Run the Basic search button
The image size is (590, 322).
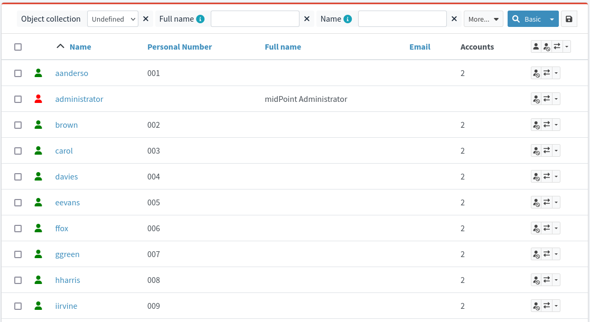point(527,19)
